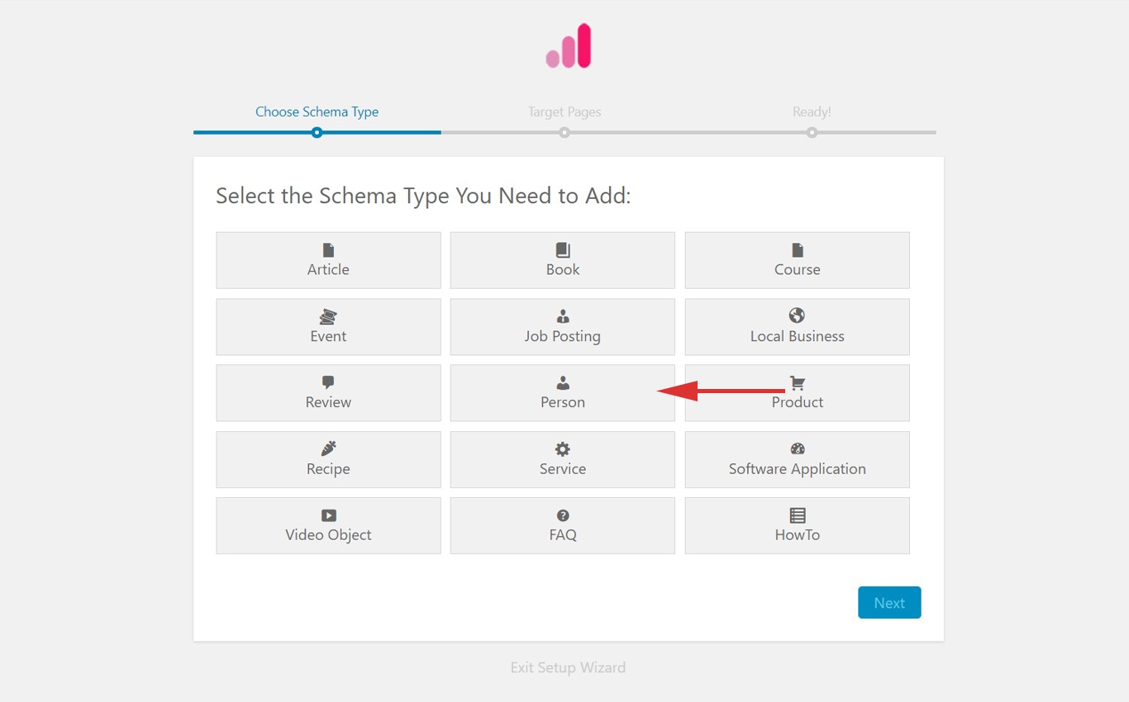1129x702 pixels.
Task: Select the Book schema type
Action: tap(562, 260)
